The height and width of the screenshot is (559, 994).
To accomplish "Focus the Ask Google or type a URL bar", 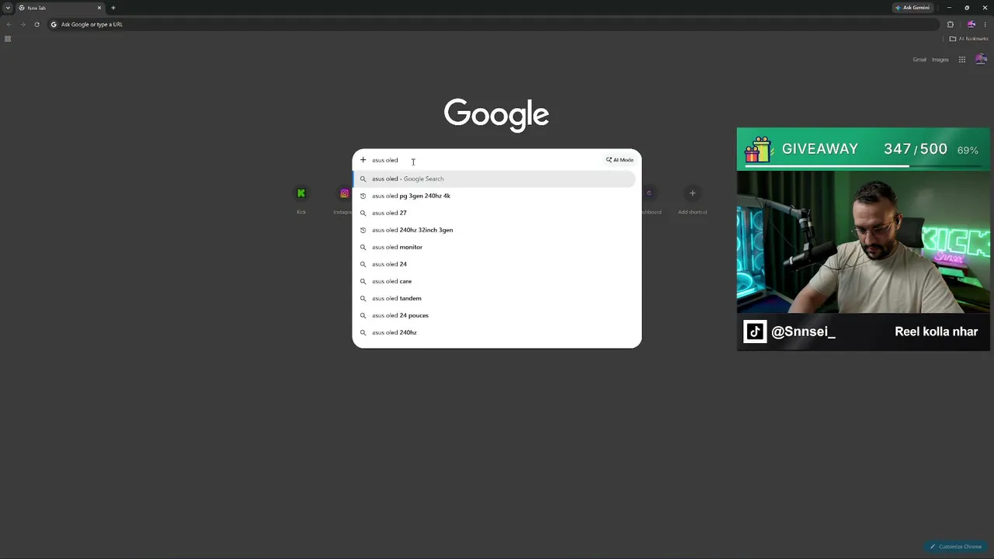I will 492,24.
